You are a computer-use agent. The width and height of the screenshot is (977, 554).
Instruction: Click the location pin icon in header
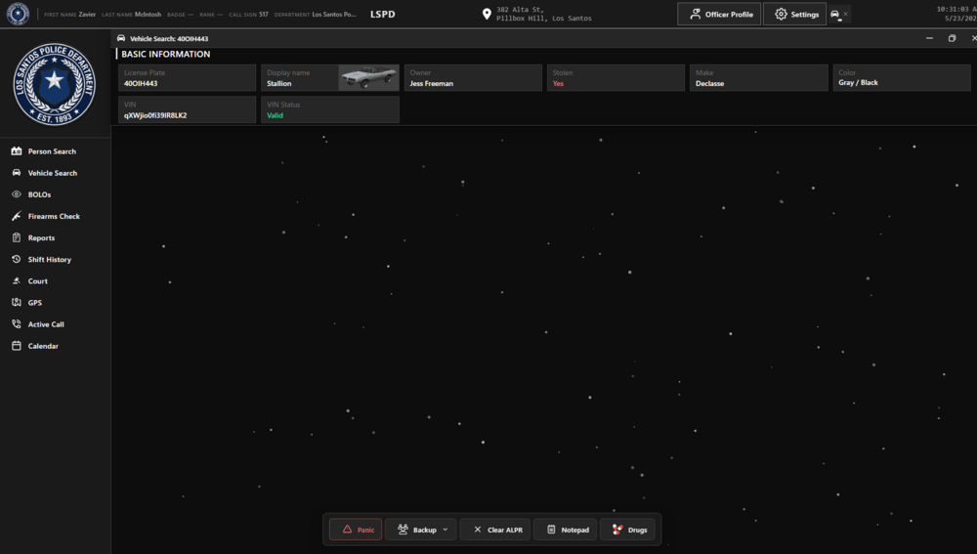[x=487, y=15]
